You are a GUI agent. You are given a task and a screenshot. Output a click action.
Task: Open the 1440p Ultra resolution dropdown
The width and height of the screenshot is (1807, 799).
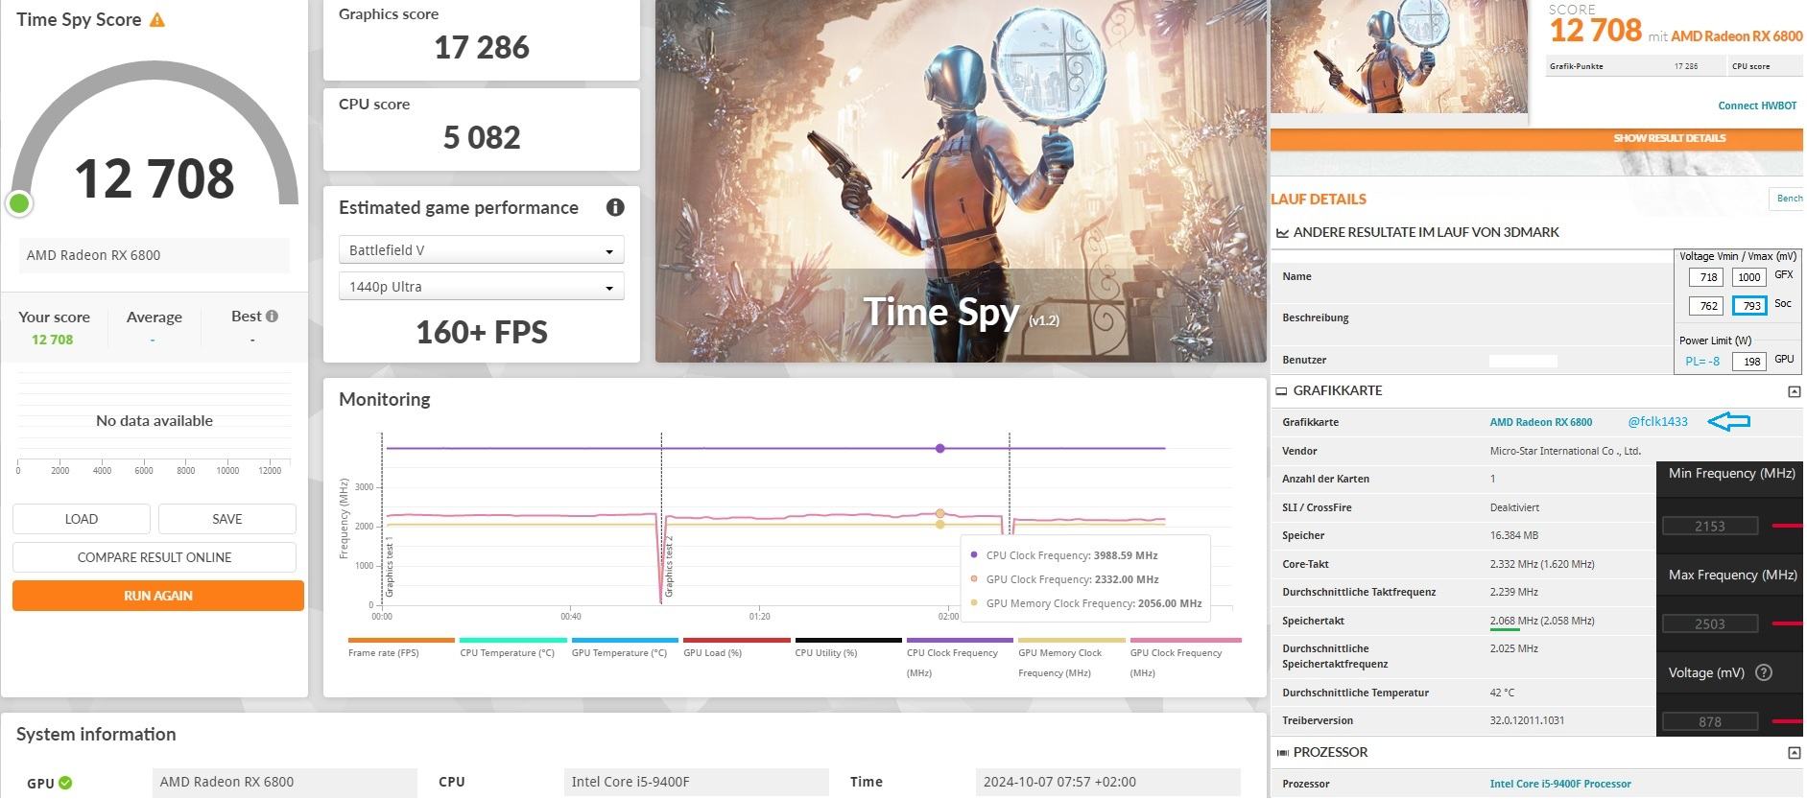click(x=482, y=286)
